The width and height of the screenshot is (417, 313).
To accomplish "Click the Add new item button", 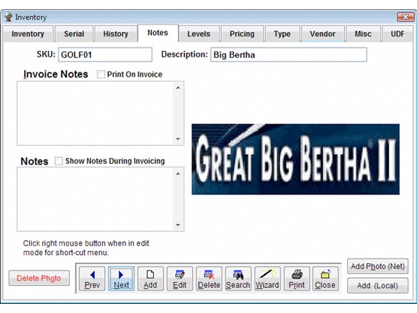I will click(151, 278).
